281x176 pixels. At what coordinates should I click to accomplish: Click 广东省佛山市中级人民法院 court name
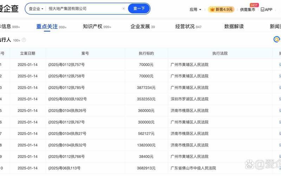194,168
